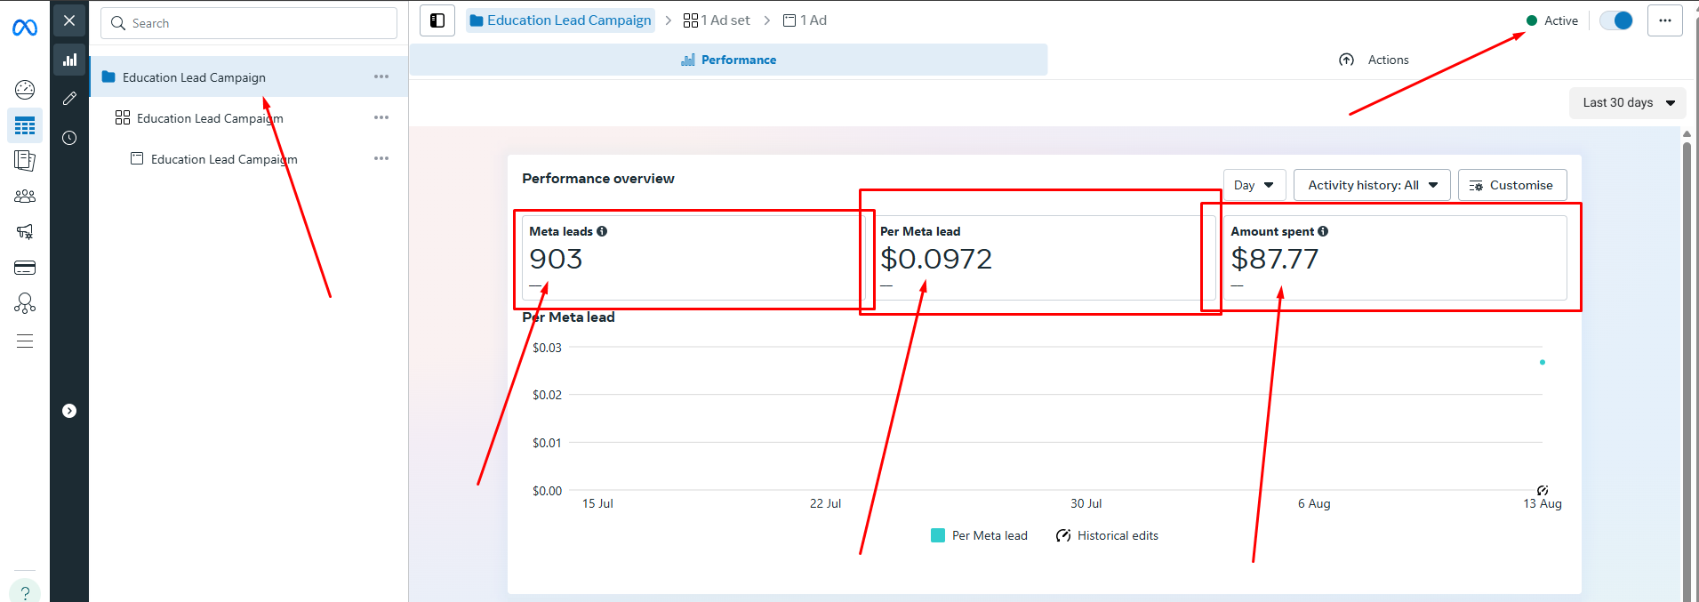Open the billing card icon in left rail

tap(25, 268)
